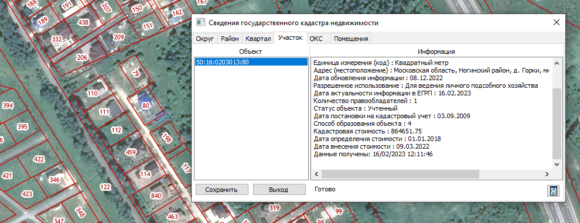Click parcel 111 label on the map
The image size is (580, 223).
pyautogui.click(x=105, y=111)
